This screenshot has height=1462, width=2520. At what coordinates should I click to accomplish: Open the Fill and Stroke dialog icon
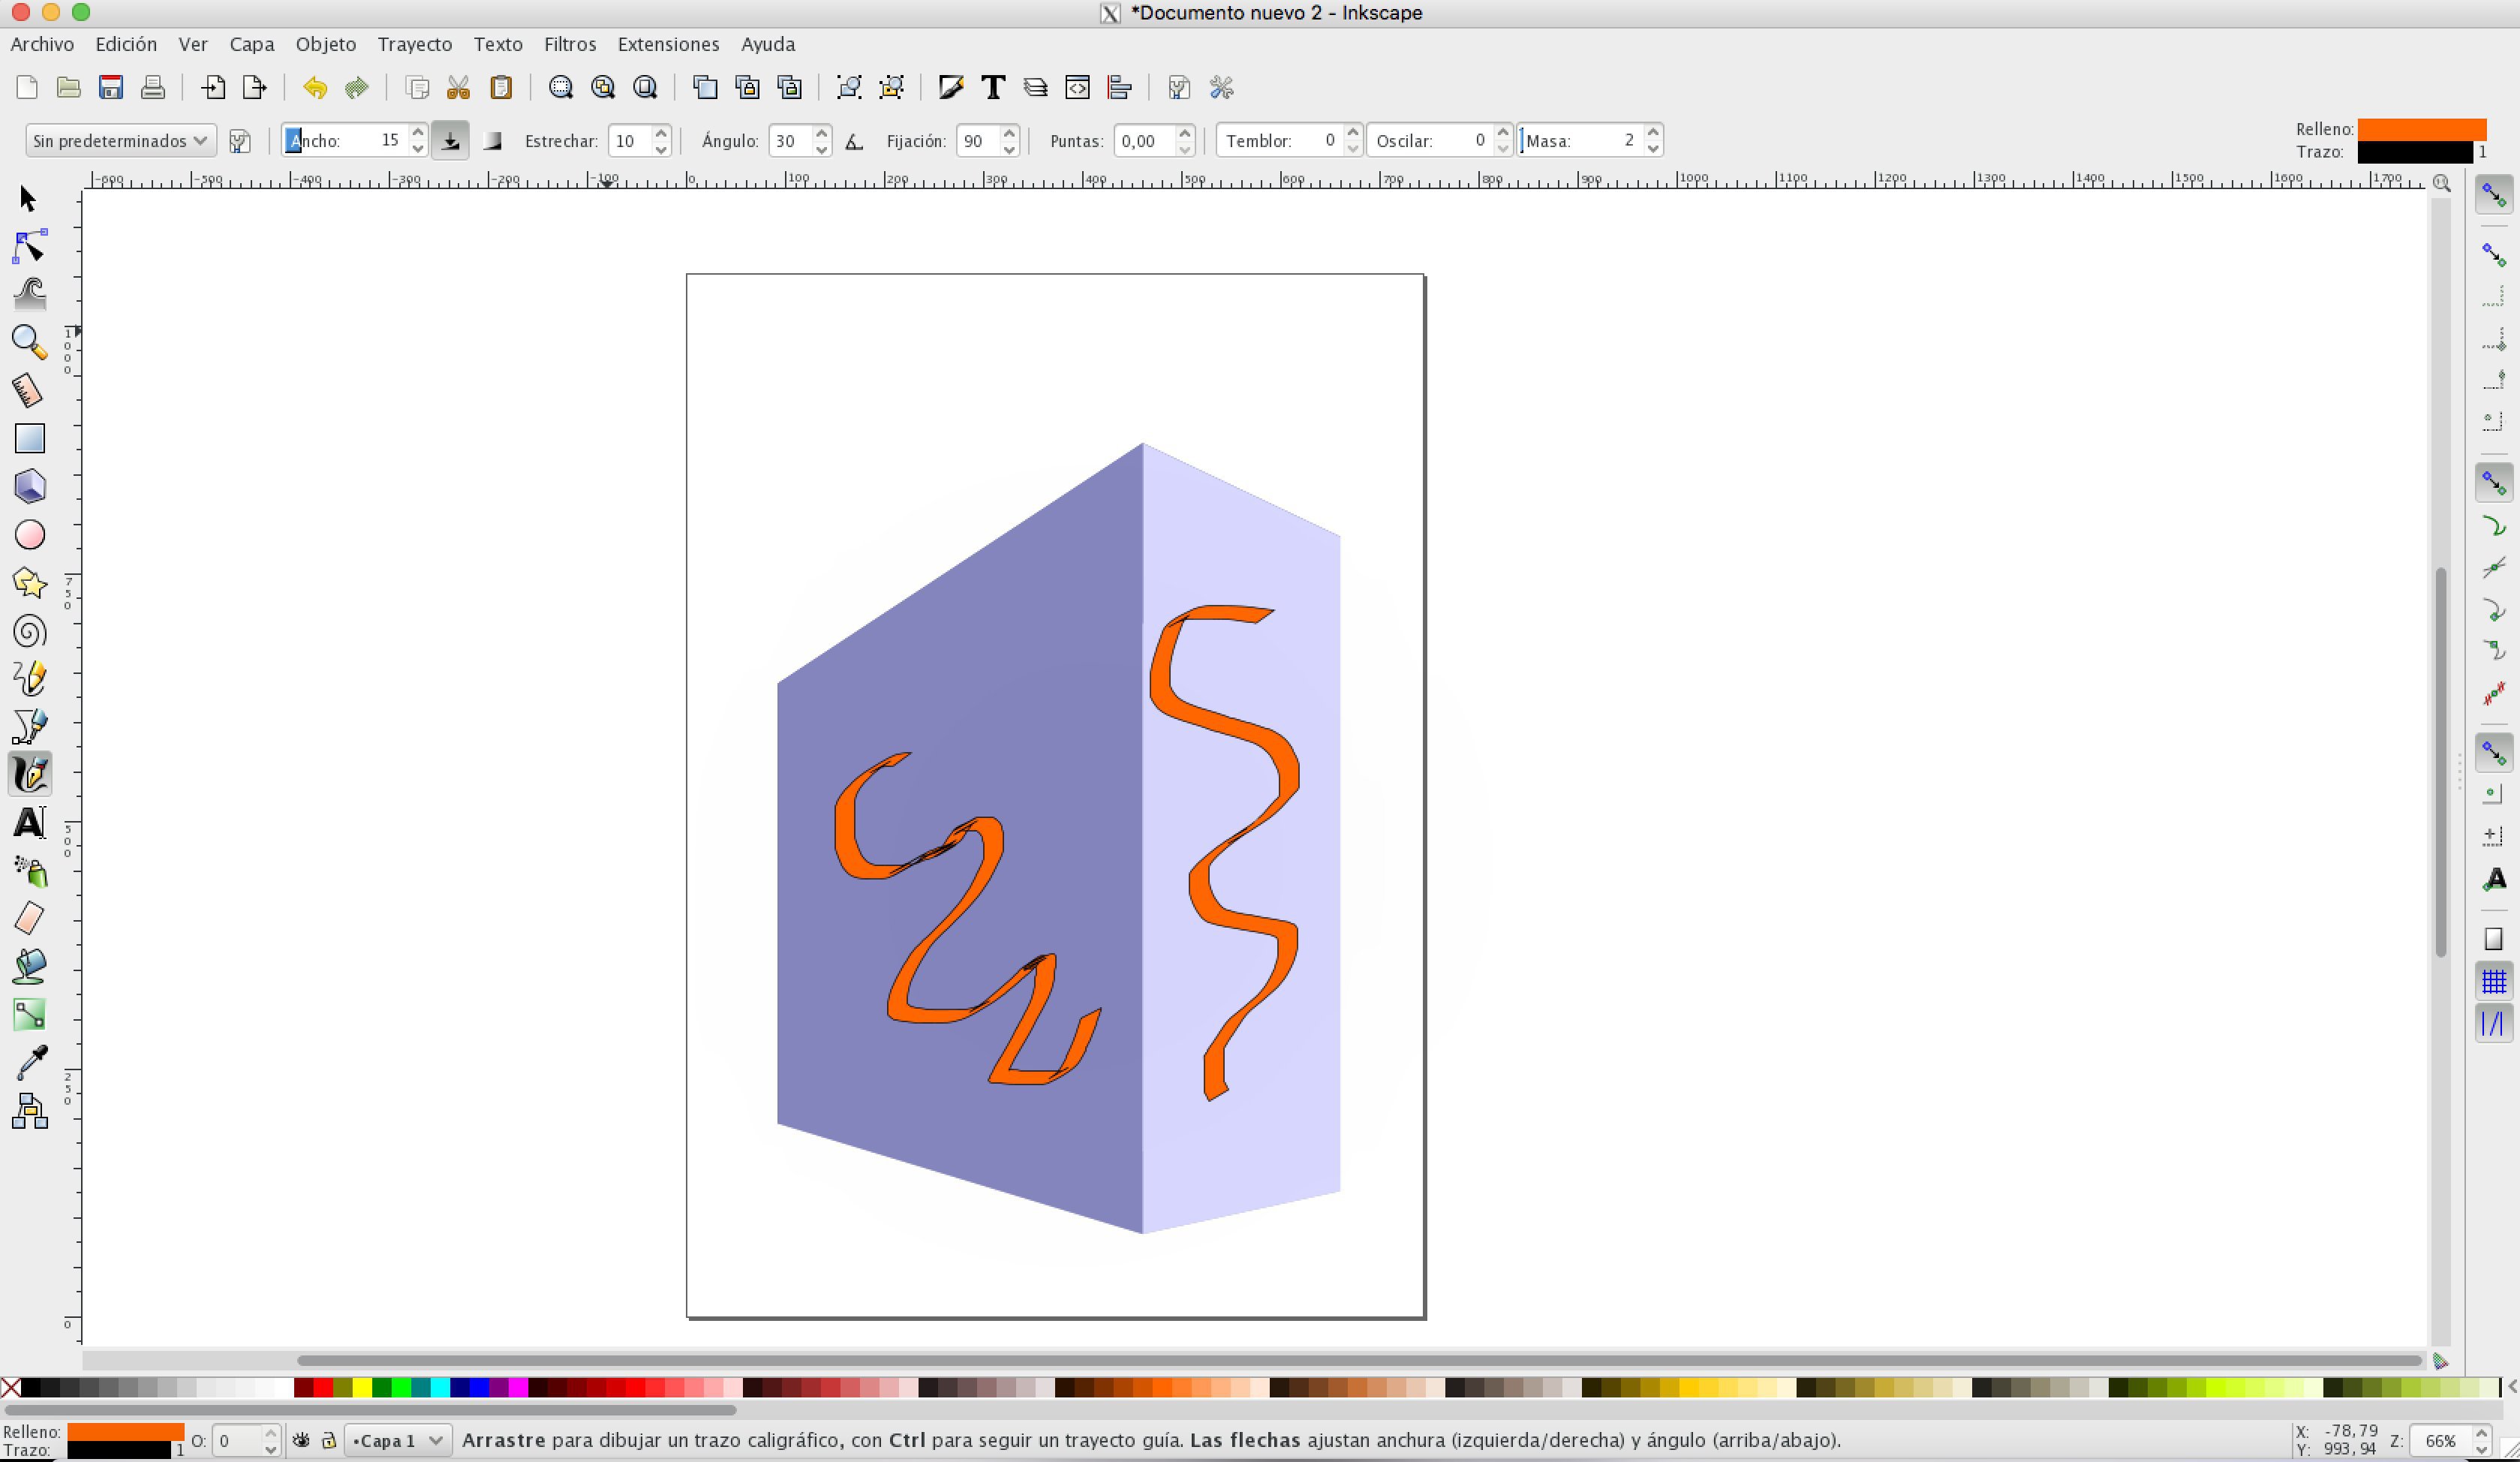(x=951, y=88)
